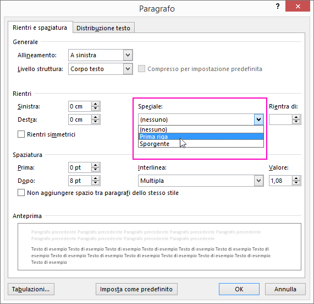
Task: Increase Valore with up arrow
Action: [296, 178]
